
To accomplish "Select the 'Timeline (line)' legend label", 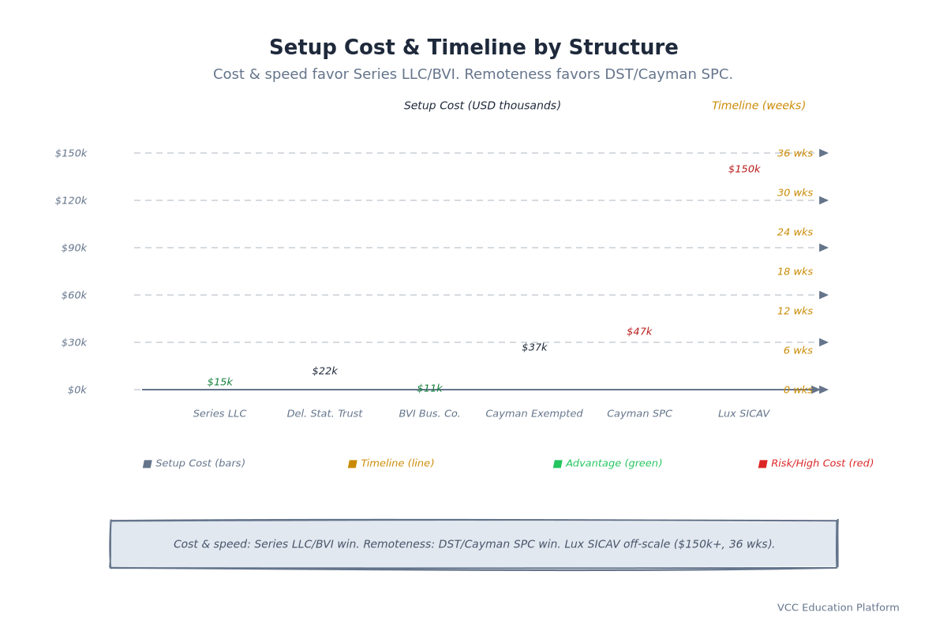I will pyautogui.click(x=398, y=464).
